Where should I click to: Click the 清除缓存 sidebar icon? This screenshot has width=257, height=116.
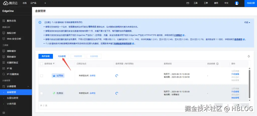[x=4, y=51]
